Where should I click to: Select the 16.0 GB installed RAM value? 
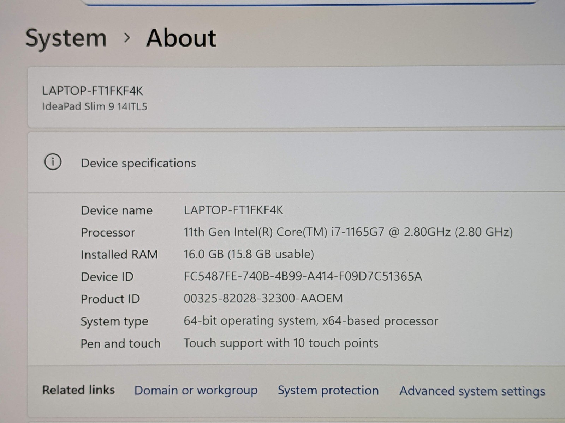[249, 254]
